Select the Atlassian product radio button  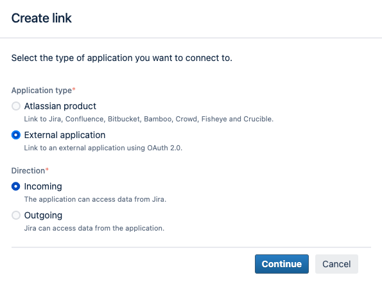click(x=16, y=106)
